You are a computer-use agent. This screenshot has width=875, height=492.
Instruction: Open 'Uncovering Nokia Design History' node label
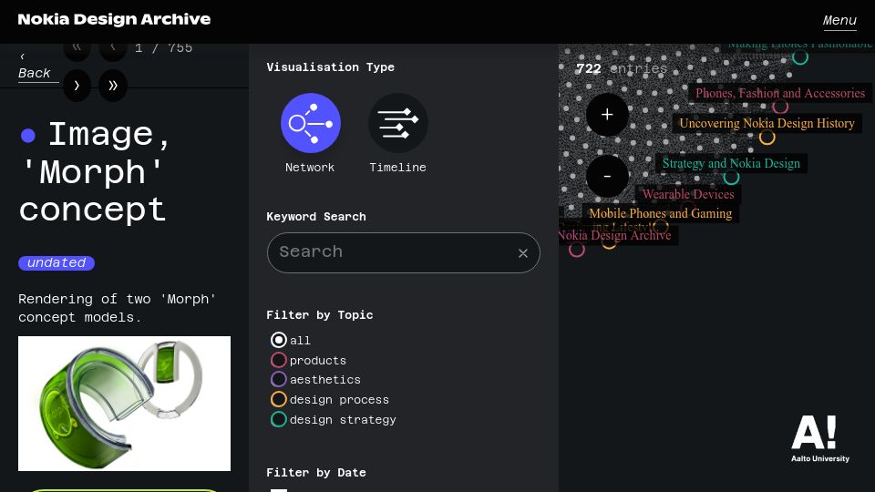[x=767, y=123]
